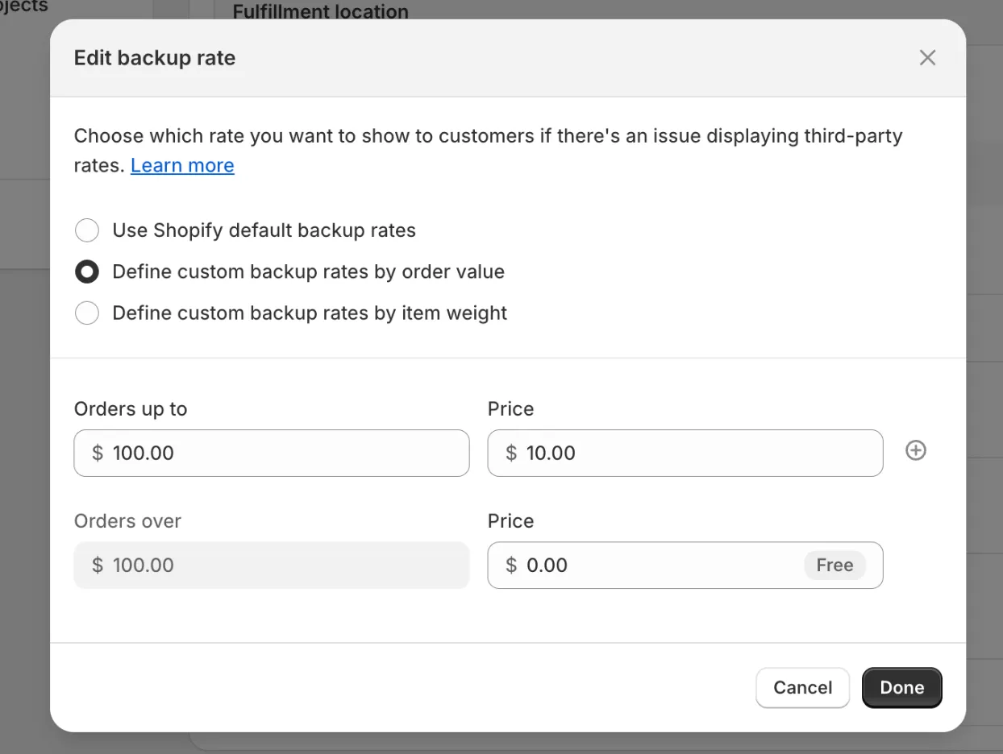1003x754 pixels.
Task: Open the Learn more link
Action: point(182,165)
